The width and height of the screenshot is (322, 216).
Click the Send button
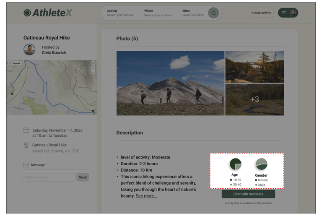point(83,177)
